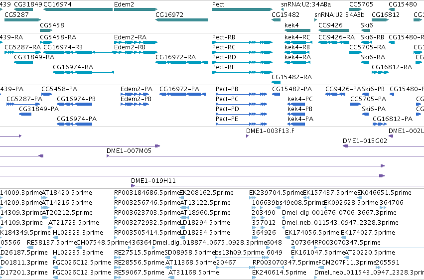Open transcript label CG16812-RA
The width and height of the screenshot is (424, 280).
pyautogui.click(x=392, y=67)
